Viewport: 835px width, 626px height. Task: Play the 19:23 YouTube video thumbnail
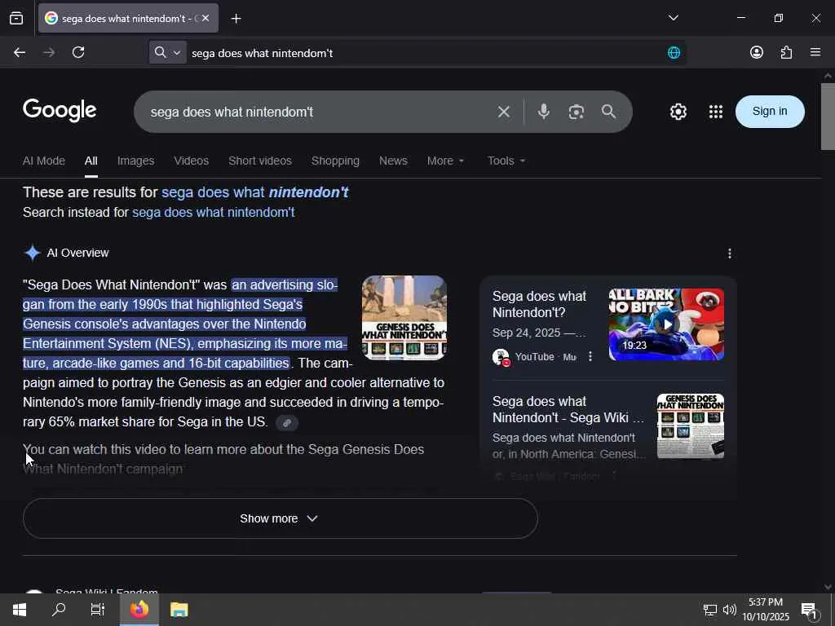point(666,324)
